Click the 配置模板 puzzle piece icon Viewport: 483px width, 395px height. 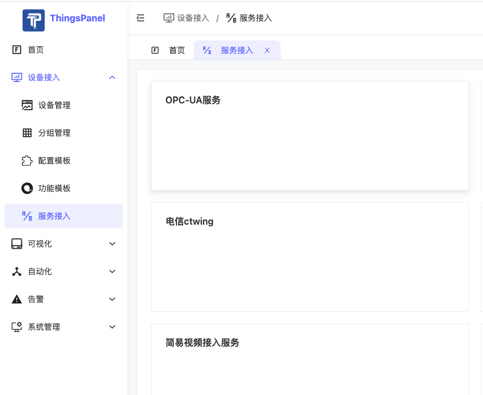coord(27,161)
